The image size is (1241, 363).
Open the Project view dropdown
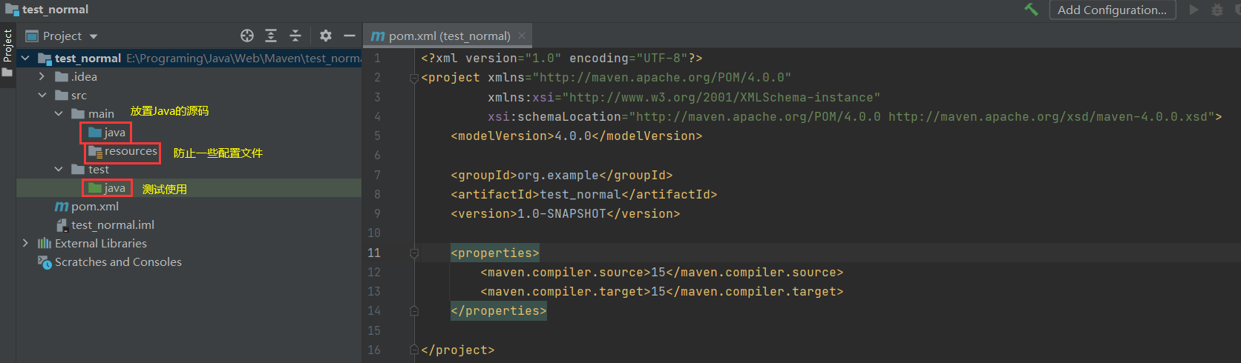pyautogui.click(x=94, y=36)
